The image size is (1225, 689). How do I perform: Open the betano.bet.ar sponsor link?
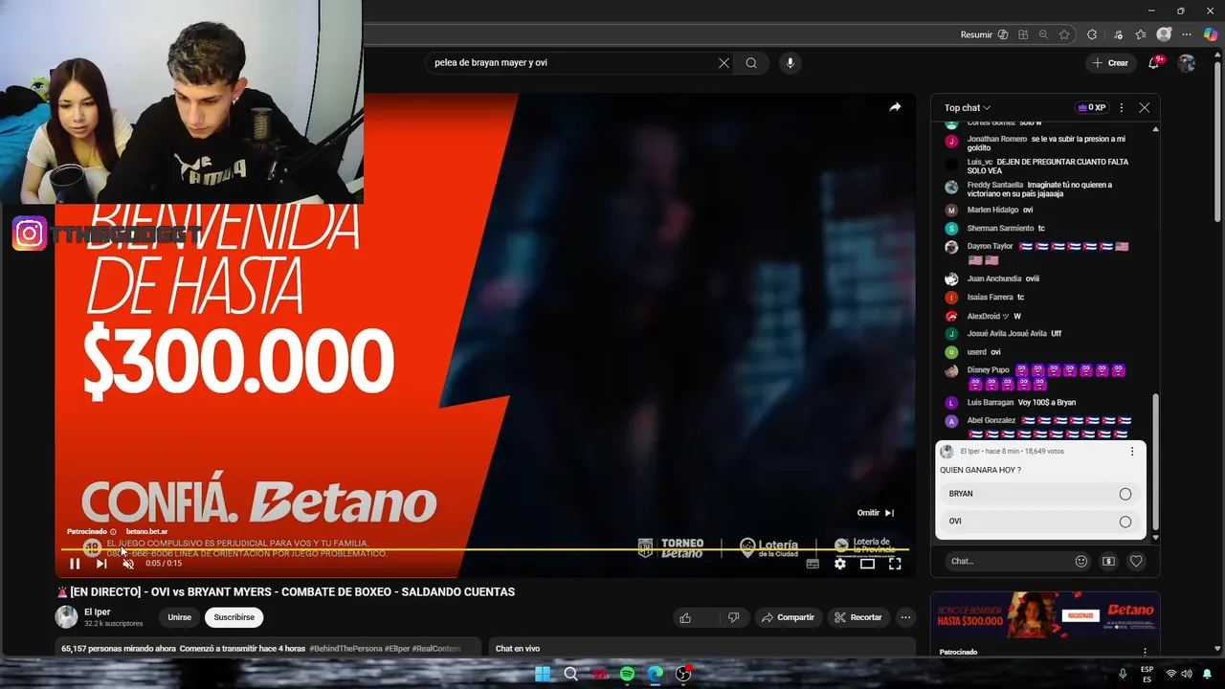pos(146,532)
